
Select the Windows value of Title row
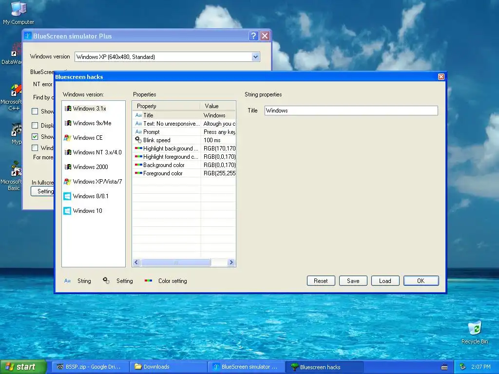[x=218, y=115]
